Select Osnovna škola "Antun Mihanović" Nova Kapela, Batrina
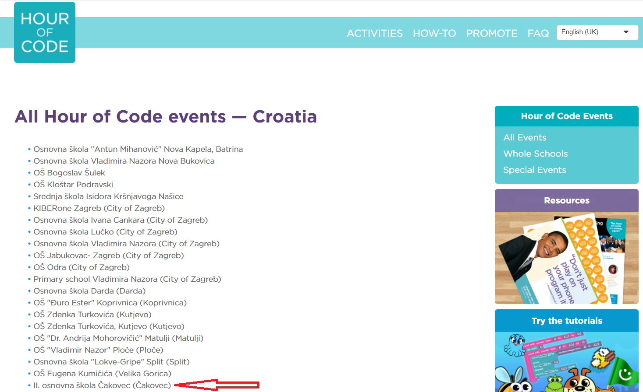The width and height of the screenshot is (643, 392). (138, 149)
